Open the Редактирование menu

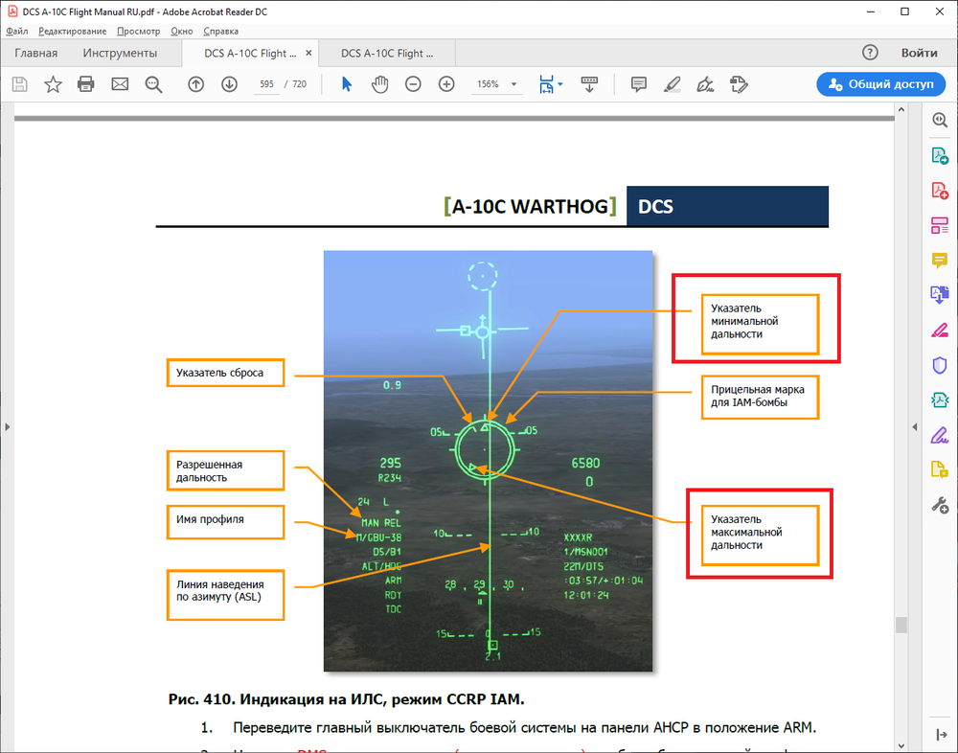click(72, 32)
